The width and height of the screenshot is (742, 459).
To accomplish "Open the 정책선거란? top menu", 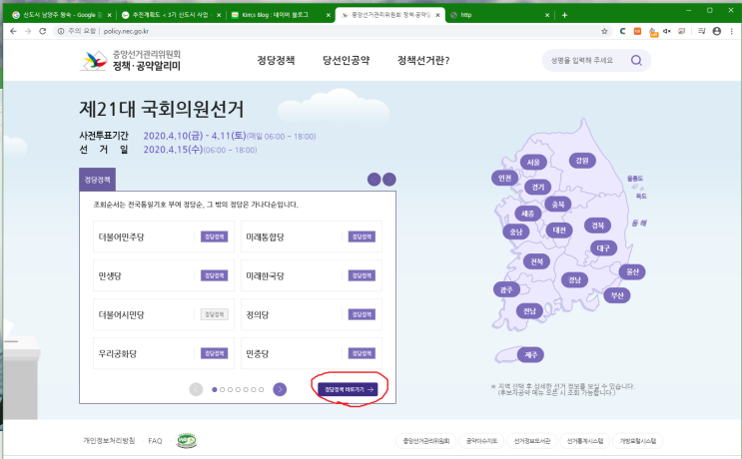I will point(423,61).
